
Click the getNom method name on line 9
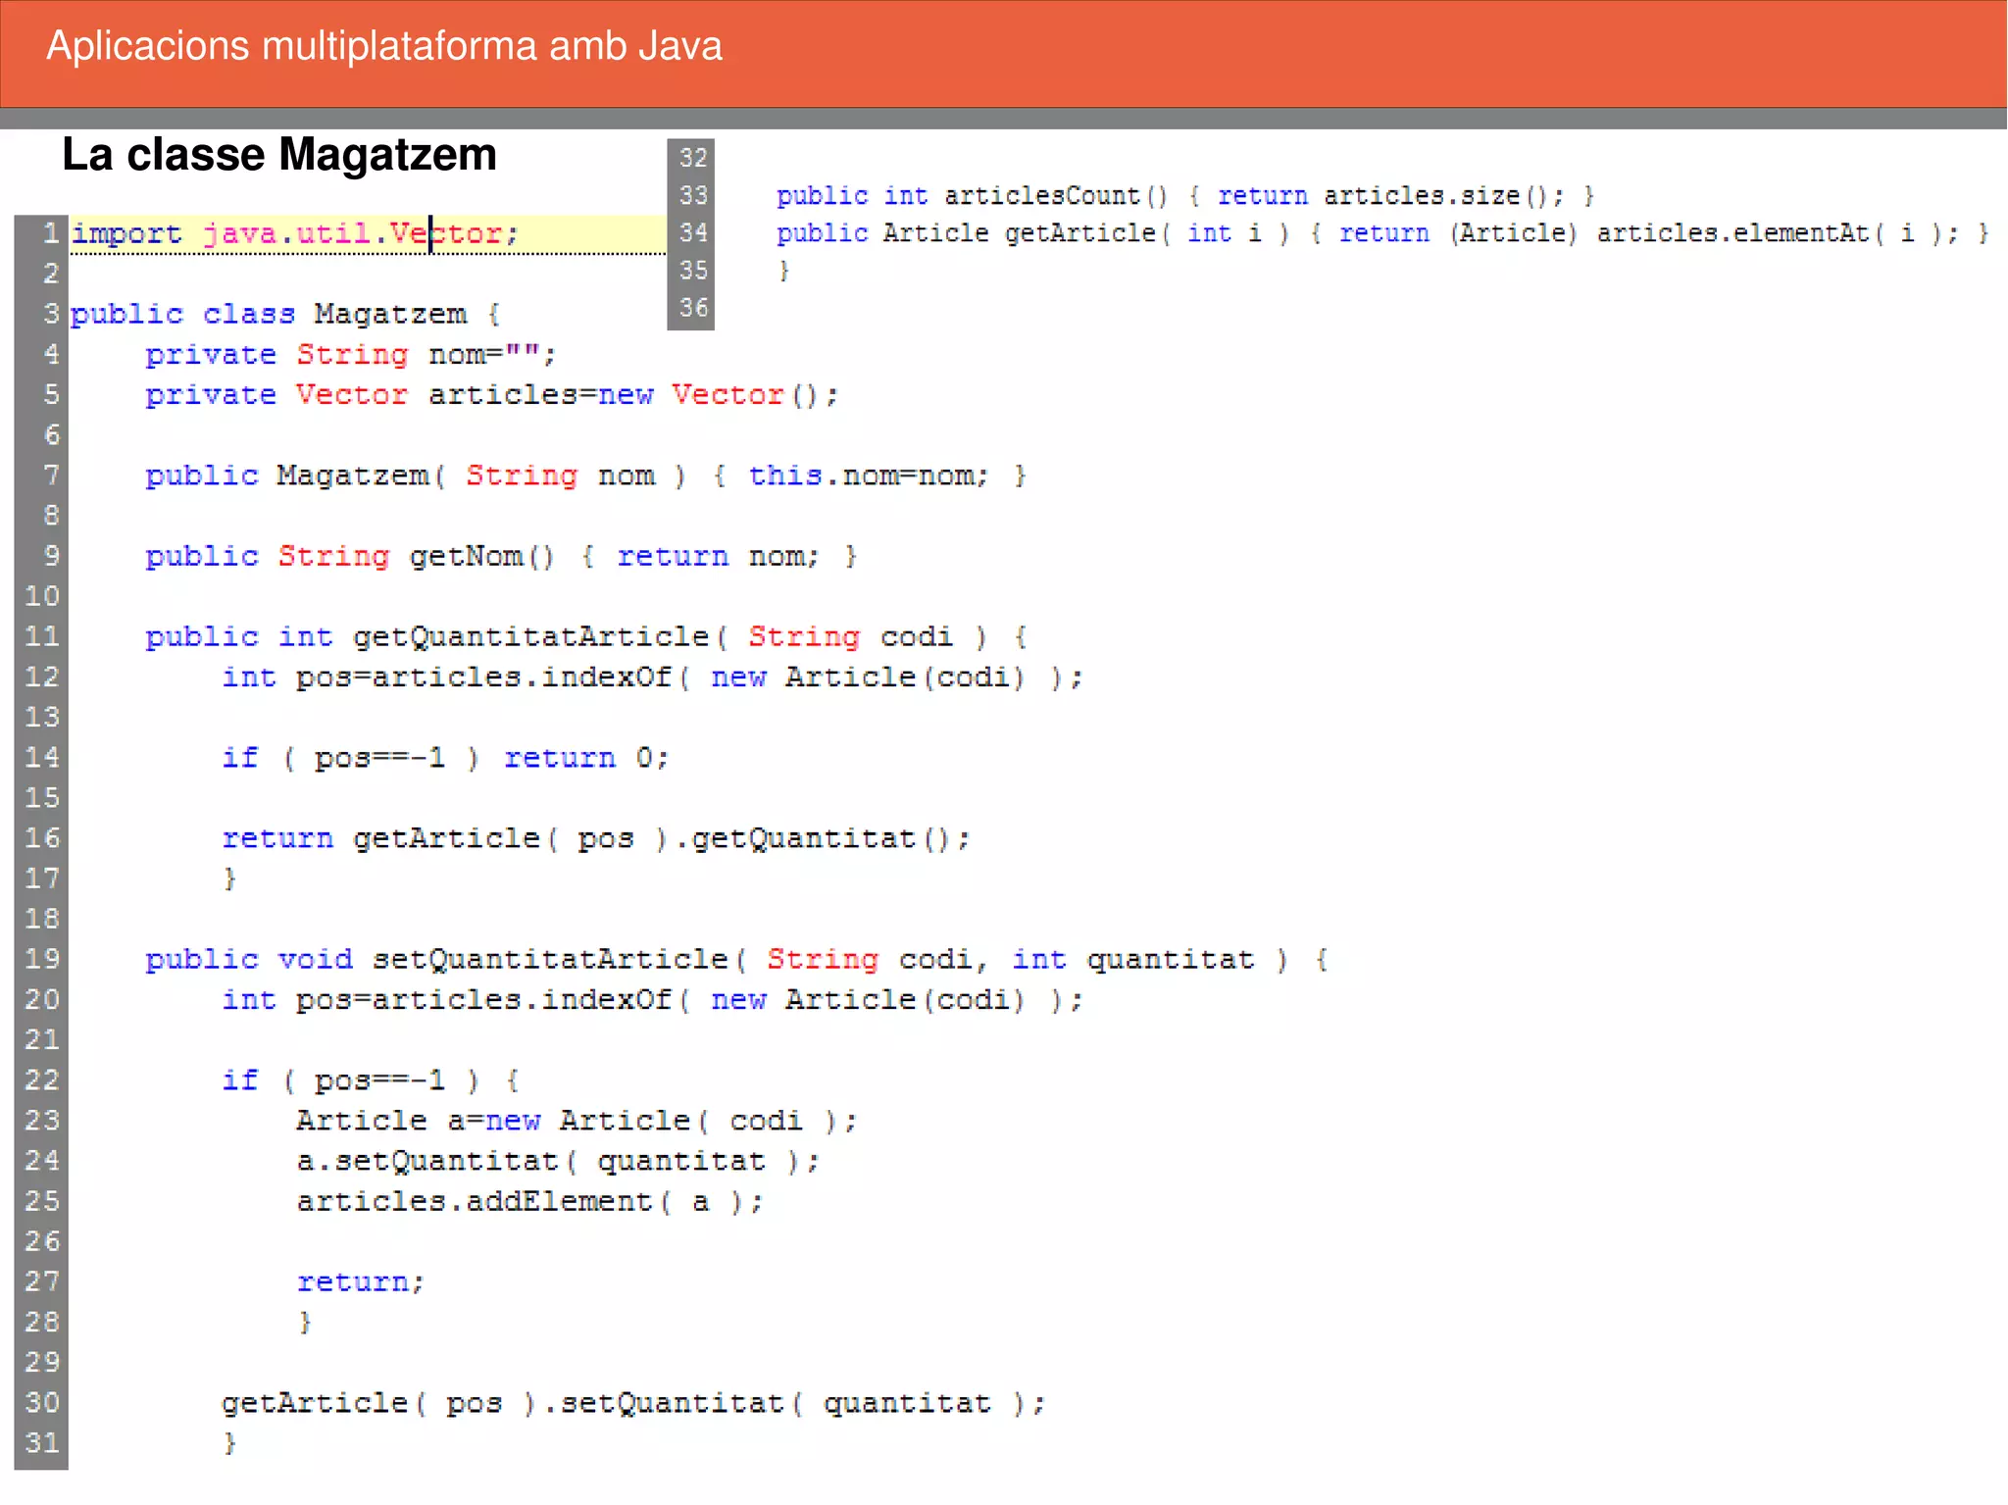click(465, 556)
